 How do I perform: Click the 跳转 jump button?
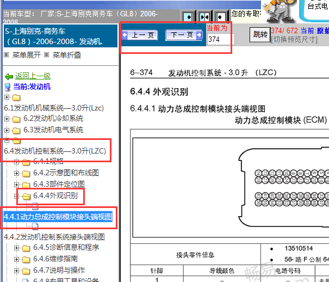(260, 34)
